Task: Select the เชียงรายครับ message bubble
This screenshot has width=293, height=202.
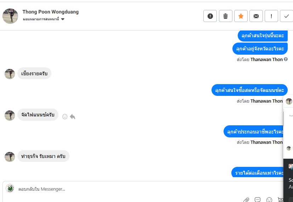Action: coord(34,73)
